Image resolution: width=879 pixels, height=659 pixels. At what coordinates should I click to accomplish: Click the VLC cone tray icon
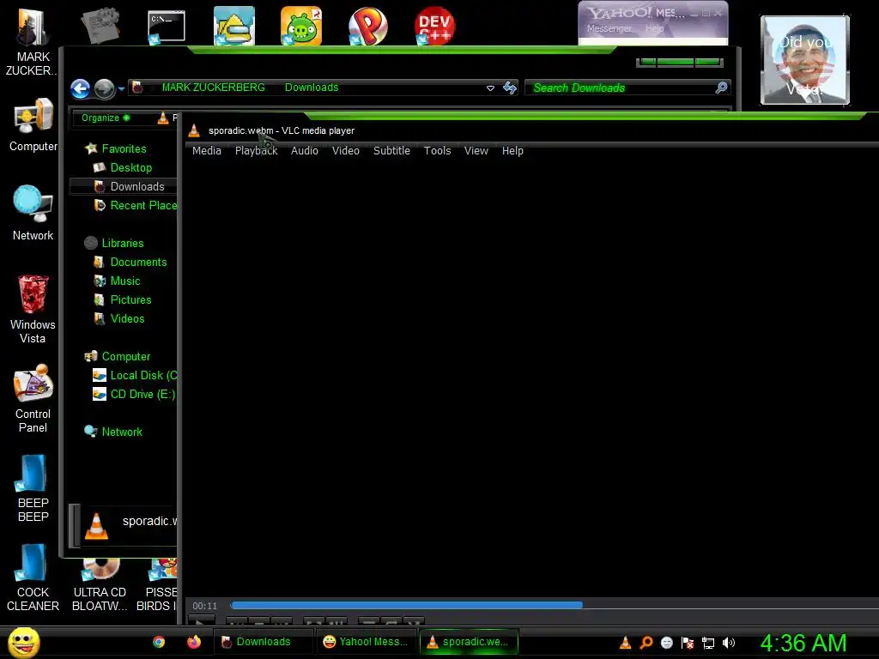click(x=625, y=642)
